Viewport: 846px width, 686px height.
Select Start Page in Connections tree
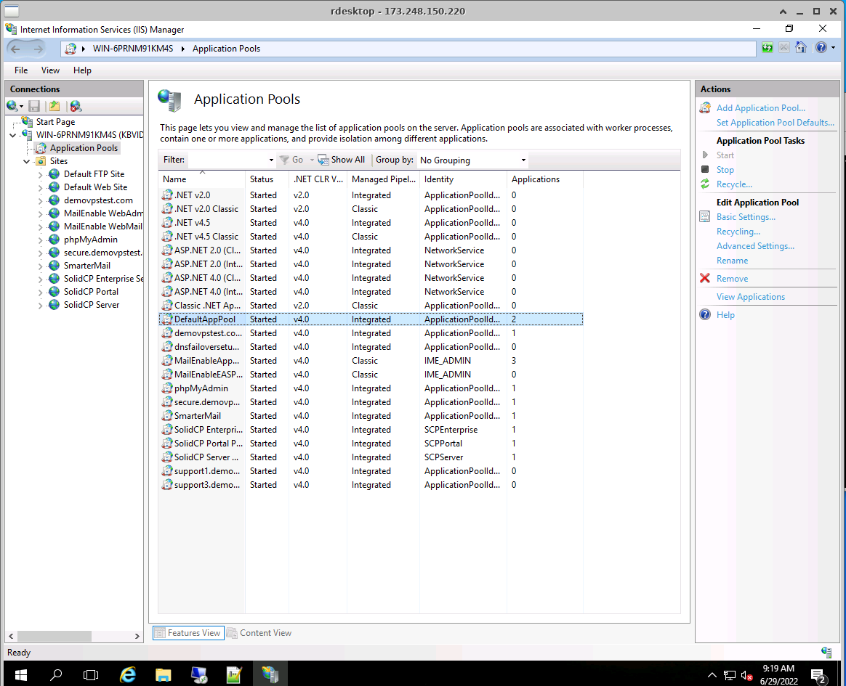pos(55,122)
